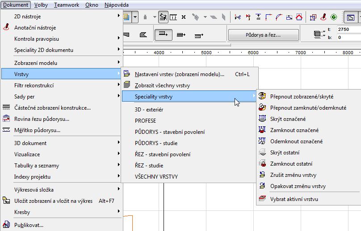The width and height of the screenshot is (361, 231).
Task: Toggle the highlighted suspend groups toolbar button
Action: click(163, 17)
